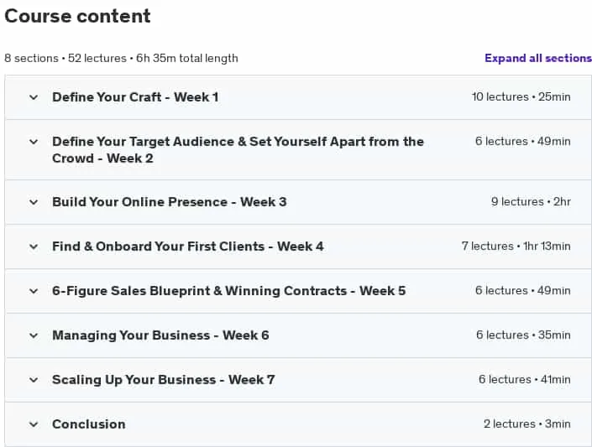Viewport: 592px width, 447px height.
Task: Expand the Week 2 section chevron
Action: click(x=34, y=142)
